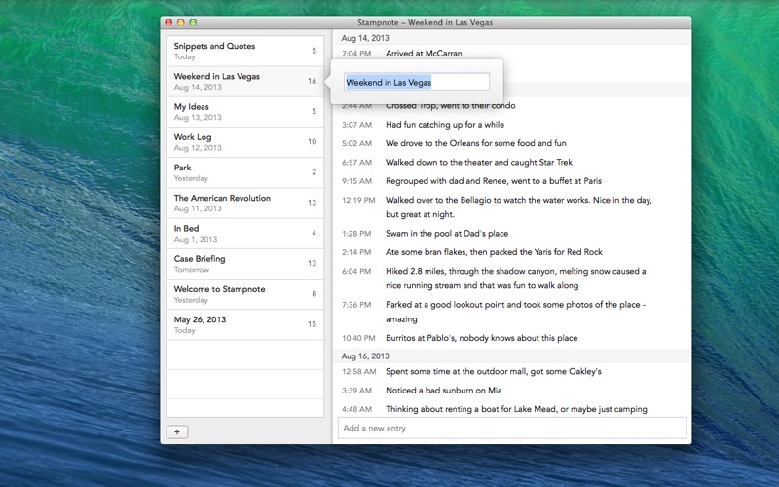This screenshot has width=779, height=487.
Task: Select the Swam in the pool entry
Action: pos(447,233)
